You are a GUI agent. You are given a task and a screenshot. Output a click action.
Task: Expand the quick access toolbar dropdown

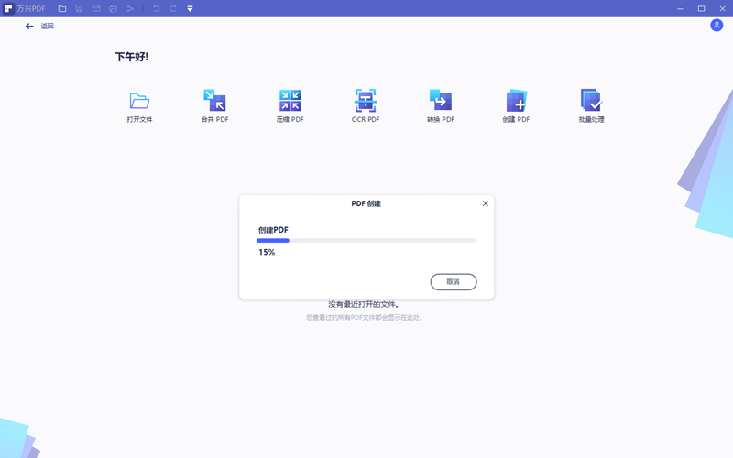(190, 8)
